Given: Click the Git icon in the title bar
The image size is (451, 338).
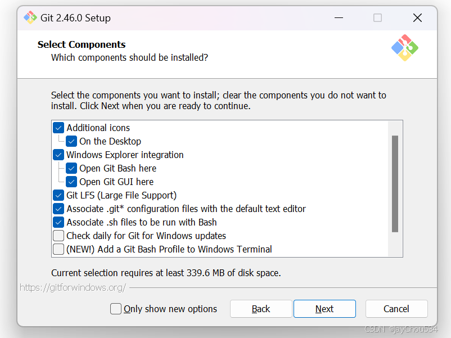Looking at the screenshot, I should pyautogui.click(x=30, y=17).
